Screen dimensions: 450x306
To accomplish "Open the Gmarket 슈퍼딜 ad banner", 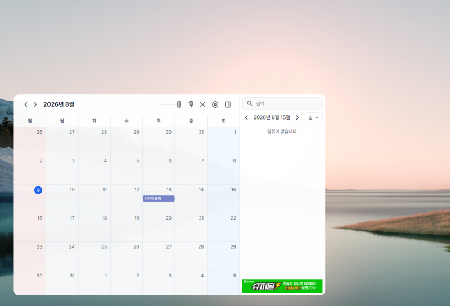I will (x=282, y=286).
